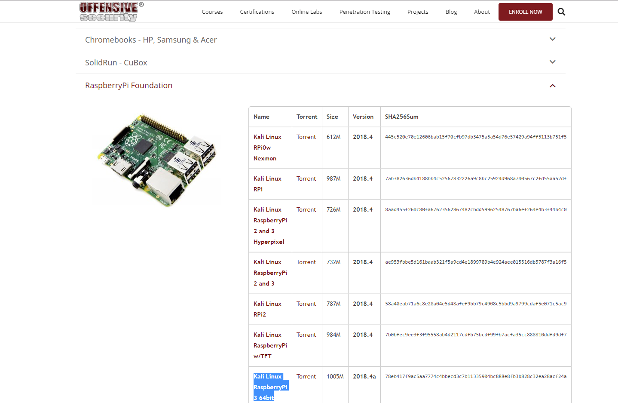Screen dimensions: 618x403
Task: Click the 1005M size cell
Action: click(x=335, y=376)
